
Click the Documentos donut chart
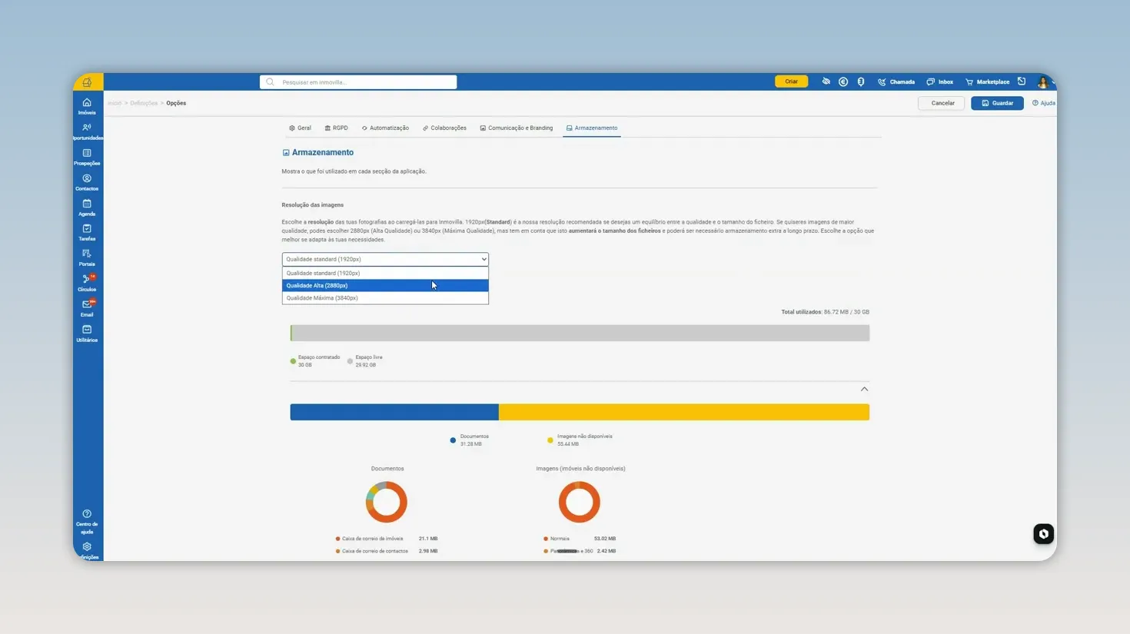tap(387, 502)
